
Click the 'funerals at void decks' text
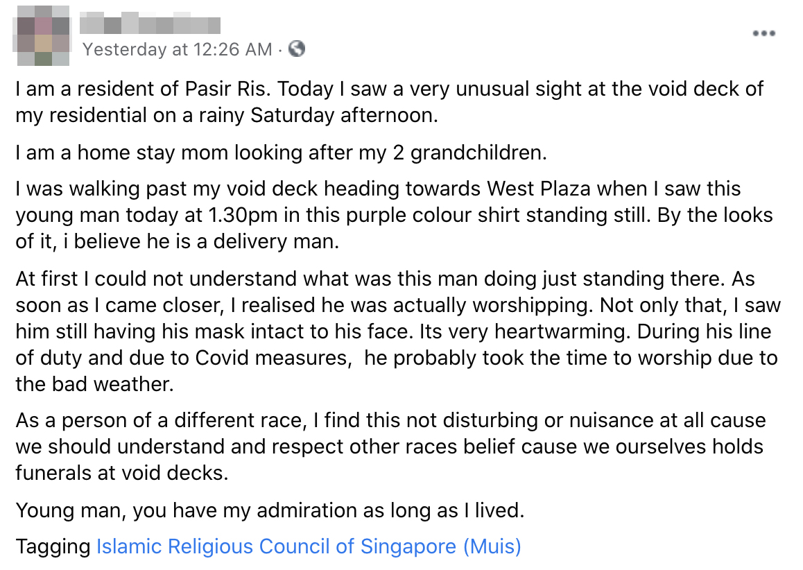coord(122,472)
